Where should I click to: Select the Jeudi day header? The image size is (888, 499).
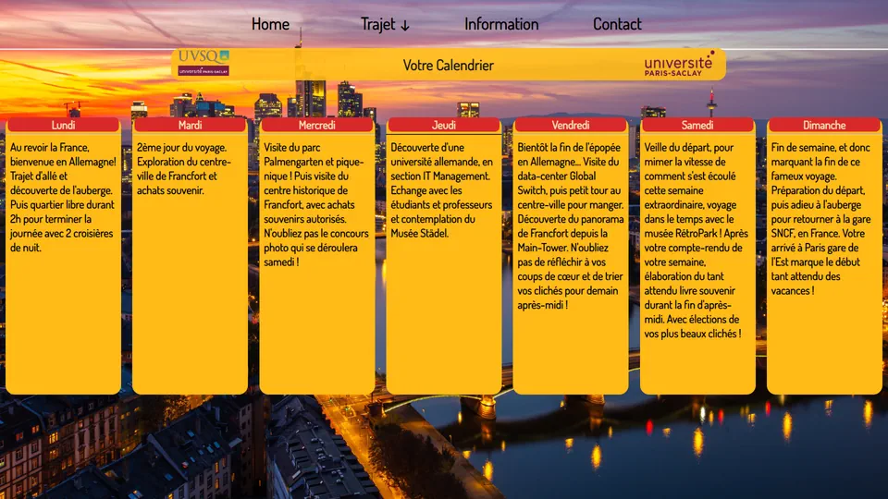[444, 125]
